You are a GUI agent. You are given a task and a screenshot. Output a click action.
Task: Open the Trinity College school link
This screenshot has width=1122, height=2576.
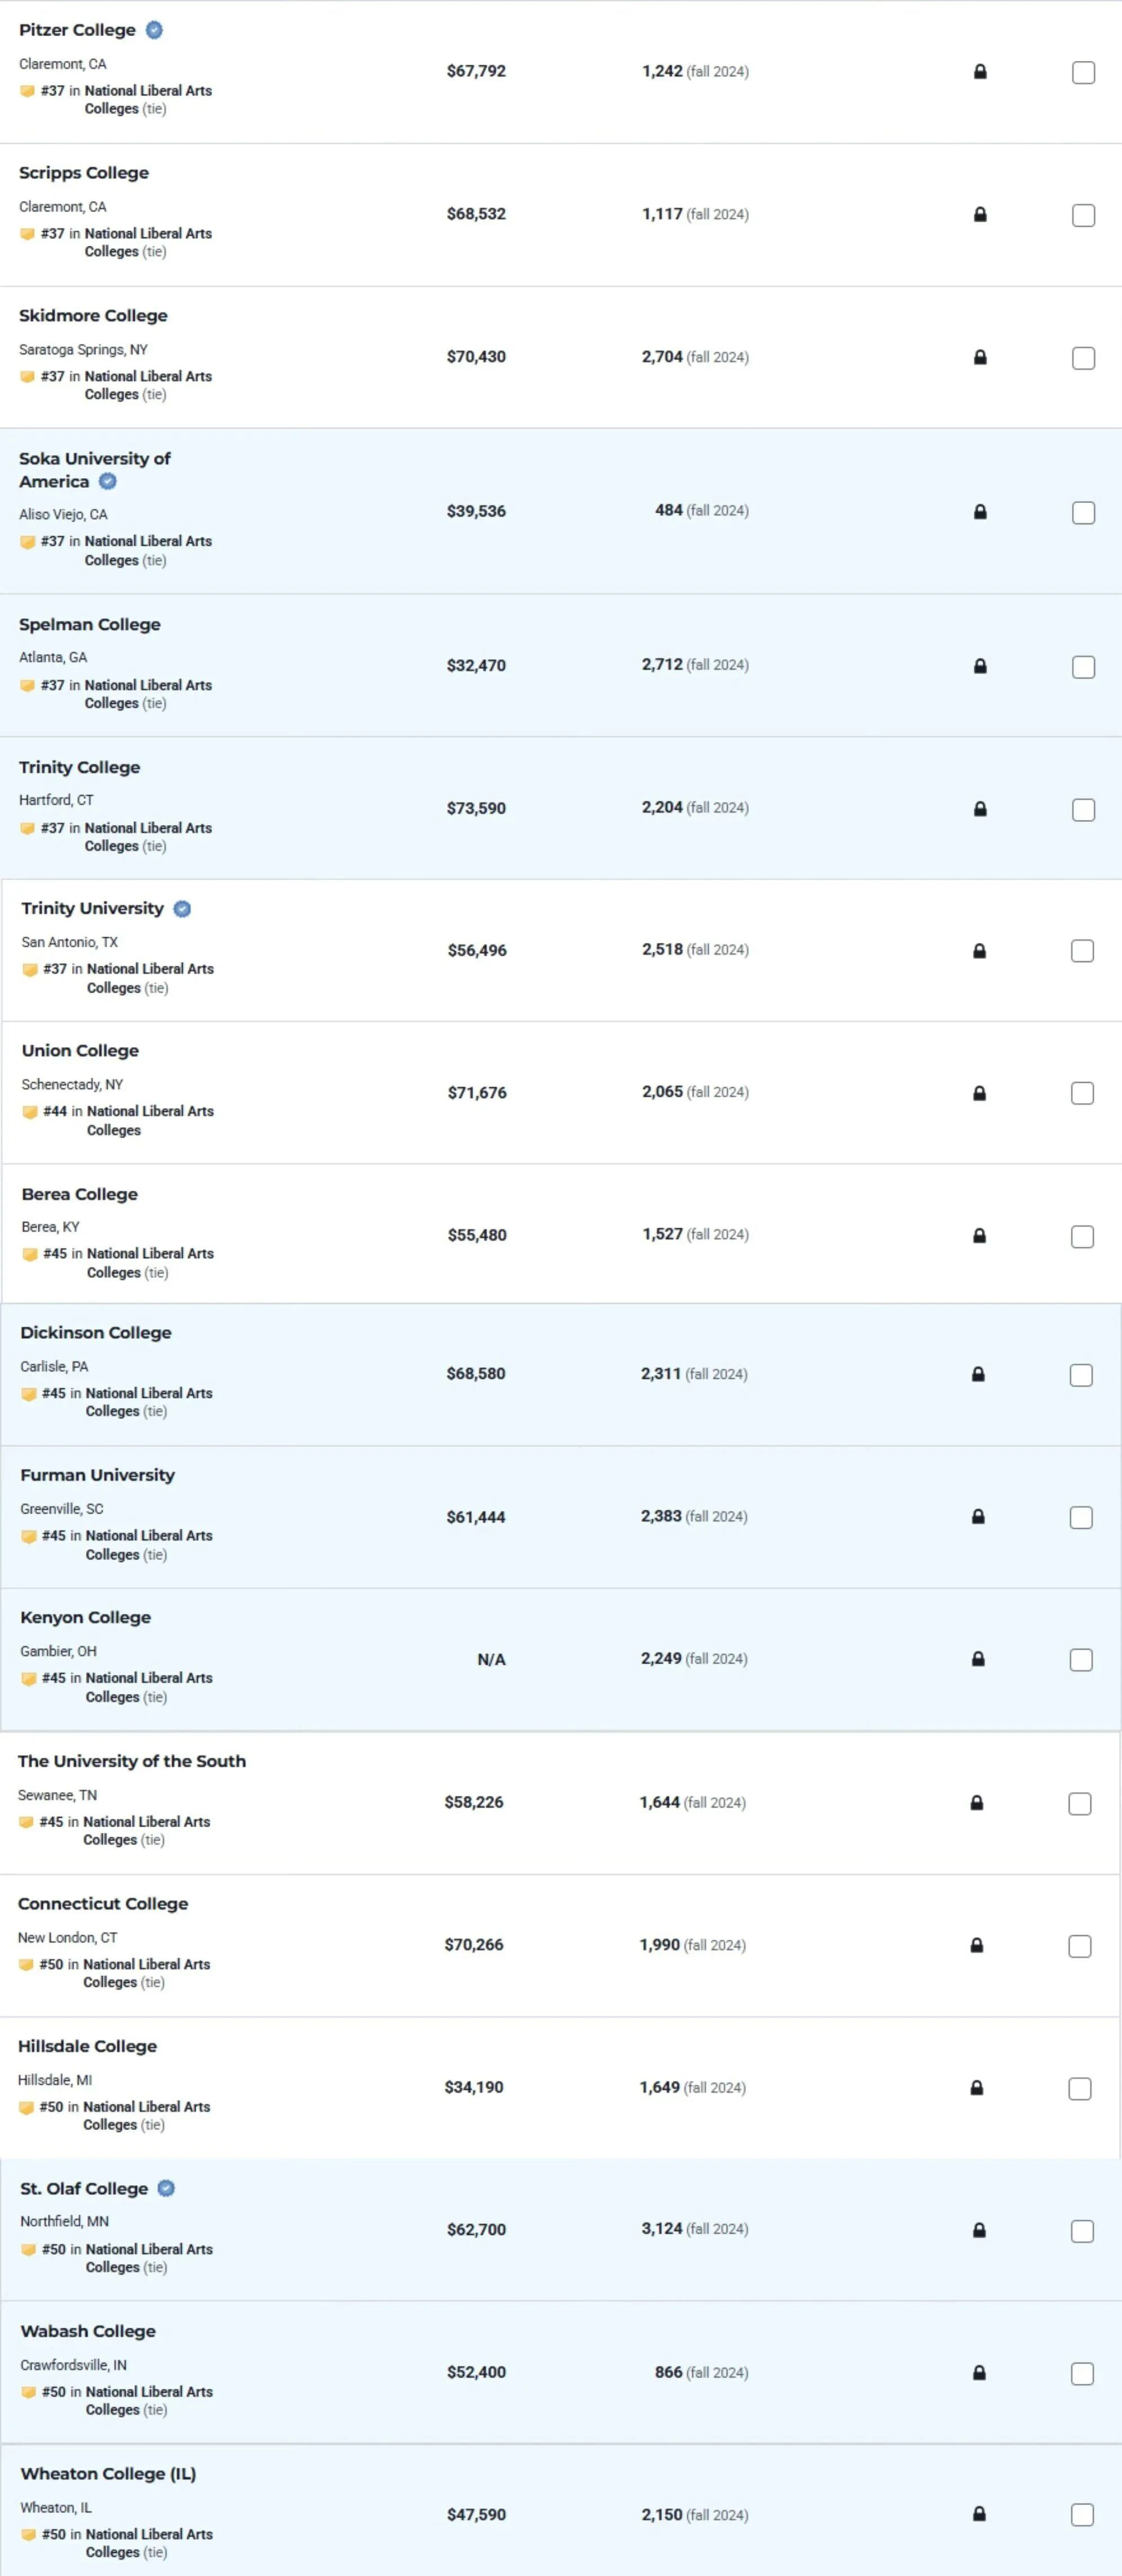pyautogui.click(x=79, y=767)
